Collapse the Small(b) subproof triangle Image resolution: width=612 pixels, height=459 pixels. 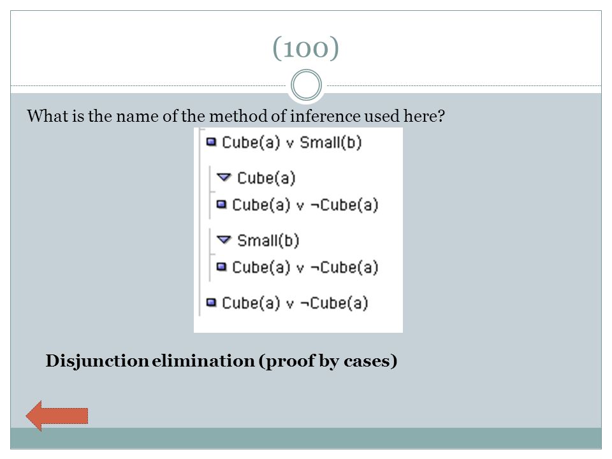(x=224, y=240)
